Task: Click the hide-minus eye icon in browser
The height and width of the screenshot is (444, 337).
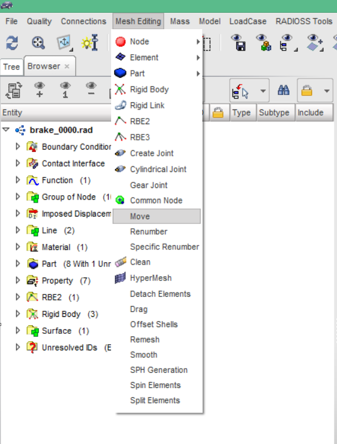Action: pyautogui.click(x=91, y=89)
